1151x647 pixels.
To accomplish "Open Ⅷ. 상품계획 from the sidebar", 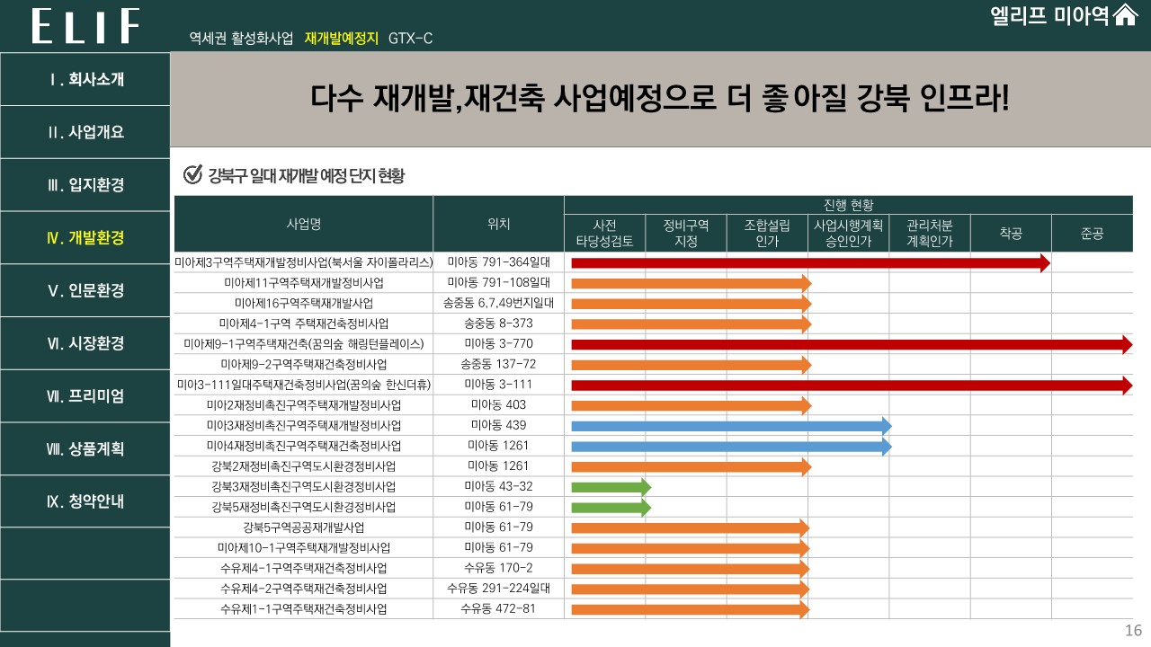I will coord(85,449).
